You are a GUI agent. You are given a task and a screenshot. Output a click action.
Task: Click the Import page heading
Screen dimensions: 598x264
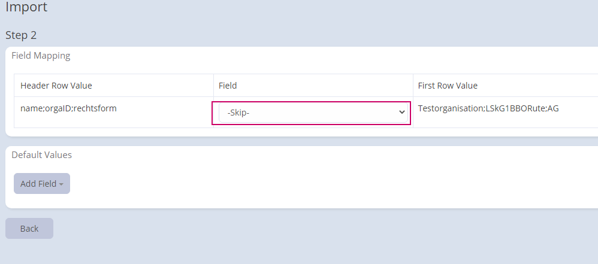pyautogui.click(x=26, y=8)
